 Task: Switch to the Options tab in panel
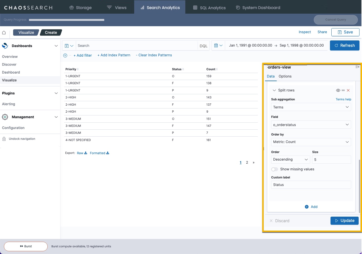tap(285, 76)
